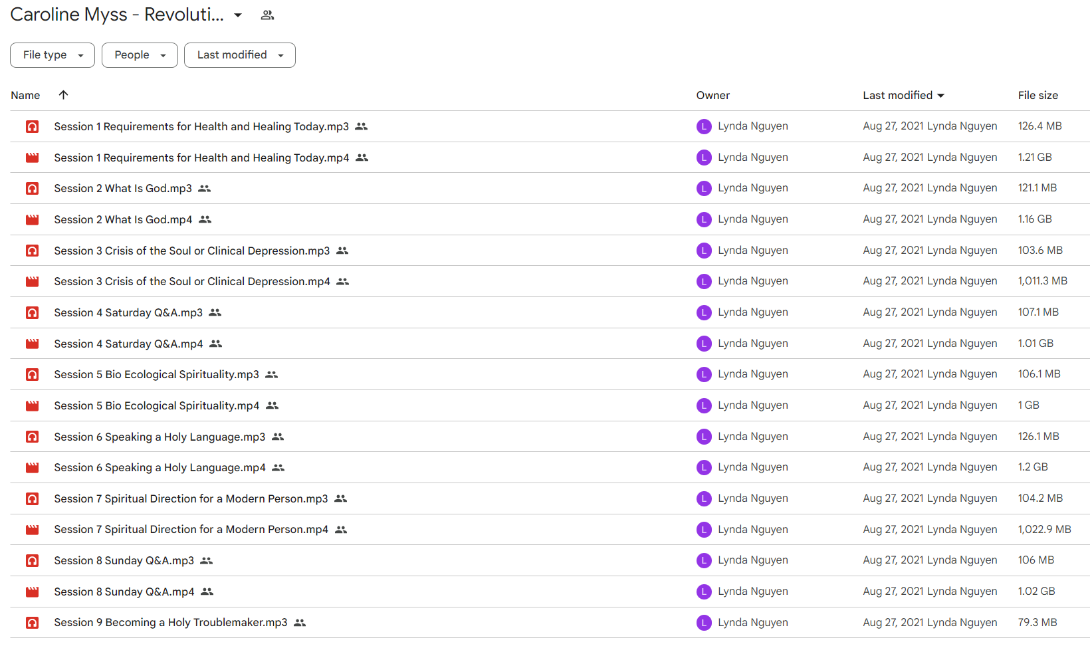Open the File type filter
Viewport: 1090px width, 654px height.
[53, 55]
